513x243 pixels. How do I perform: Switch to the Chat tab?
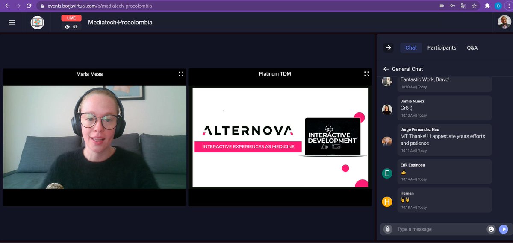411,47
